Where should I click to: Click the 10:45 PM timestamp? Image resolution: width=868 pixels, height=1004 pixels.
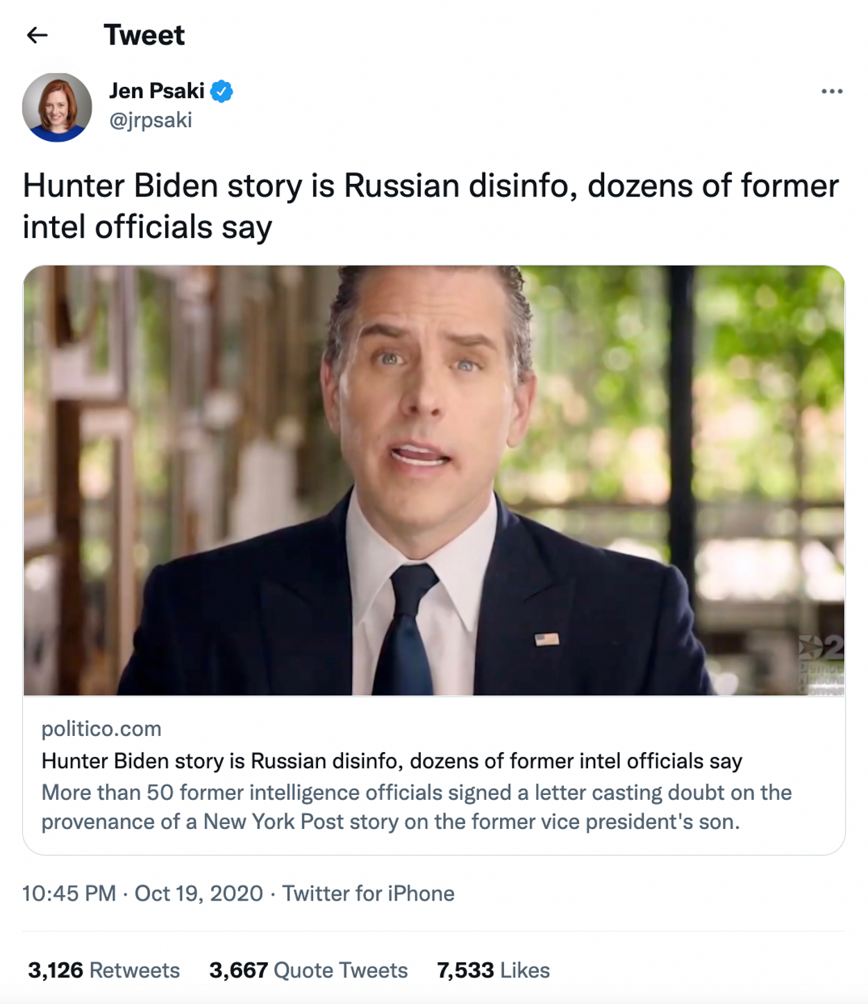coord(69,893)
